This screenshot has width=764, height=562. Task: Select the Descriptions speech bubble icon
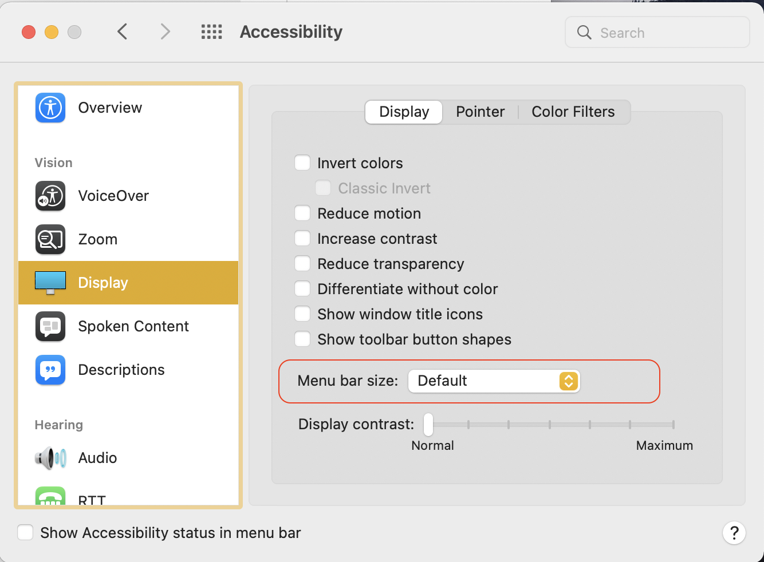(50, 370)
